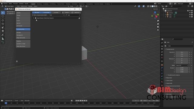Open the Global transform orientation dropdown

72,6
